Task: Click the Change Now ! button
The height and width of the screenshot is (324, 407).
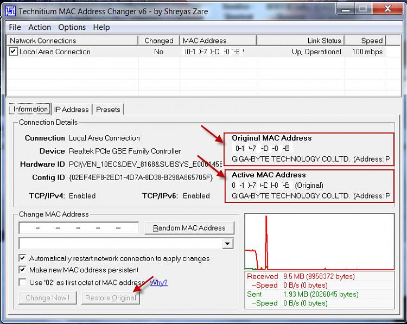Action: coord(48,298)
